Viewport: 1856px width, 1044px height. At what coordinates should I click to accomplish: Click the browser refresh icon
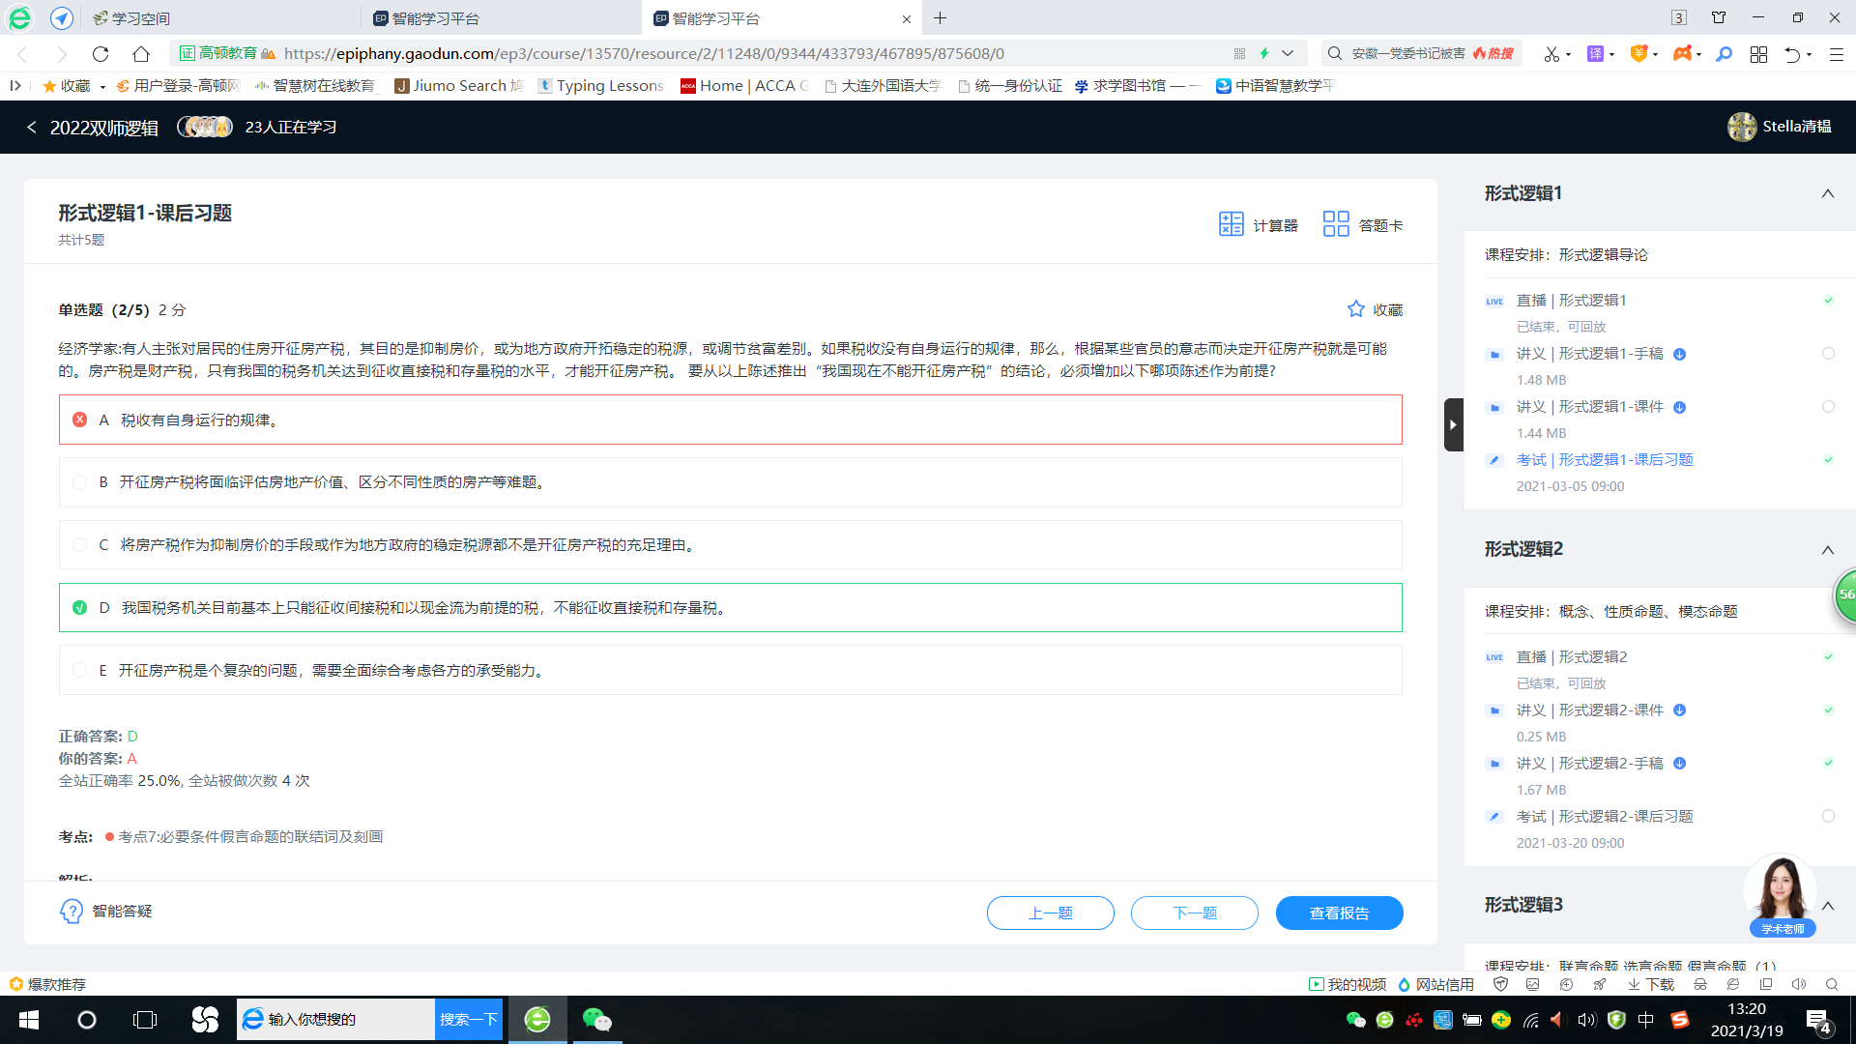pos(101,53)
